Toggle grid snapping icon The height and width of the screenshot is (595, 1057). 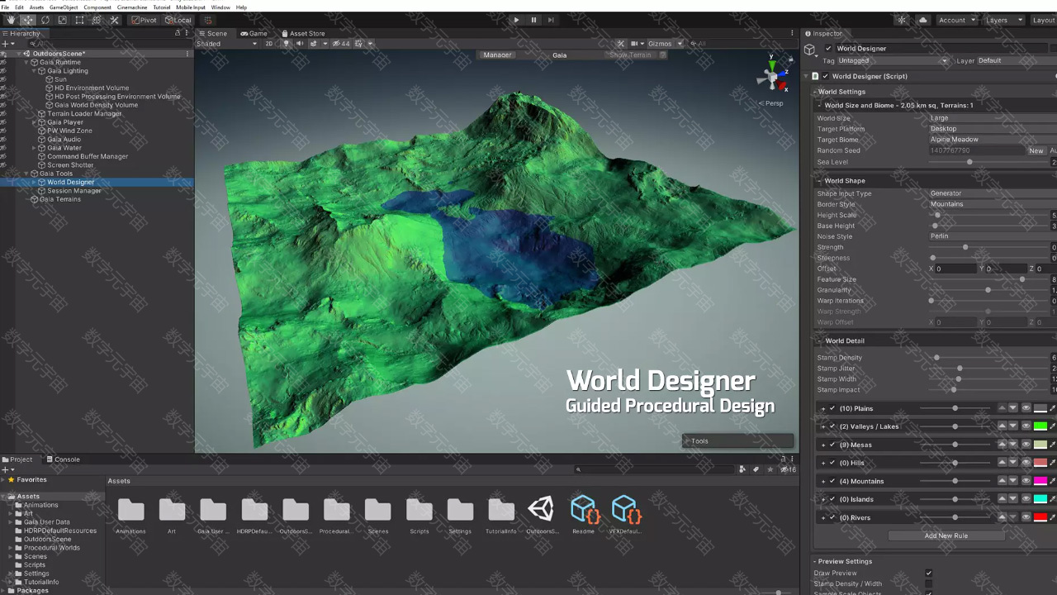click(207, 20)
